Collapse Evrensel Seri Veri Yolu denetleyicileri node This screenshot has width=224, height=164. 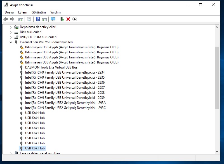pos(11,42)
